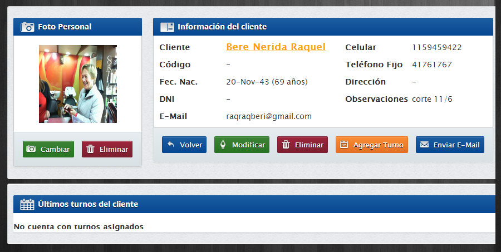The image size is (501, 252).
Task: Click the Observaciones text corte 11/6
Action: pos(432,99)
